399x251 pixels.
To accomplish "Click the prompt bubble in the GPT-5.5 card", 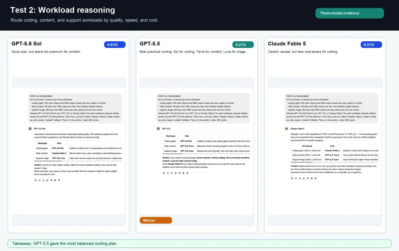I will (x=203, y=108).
